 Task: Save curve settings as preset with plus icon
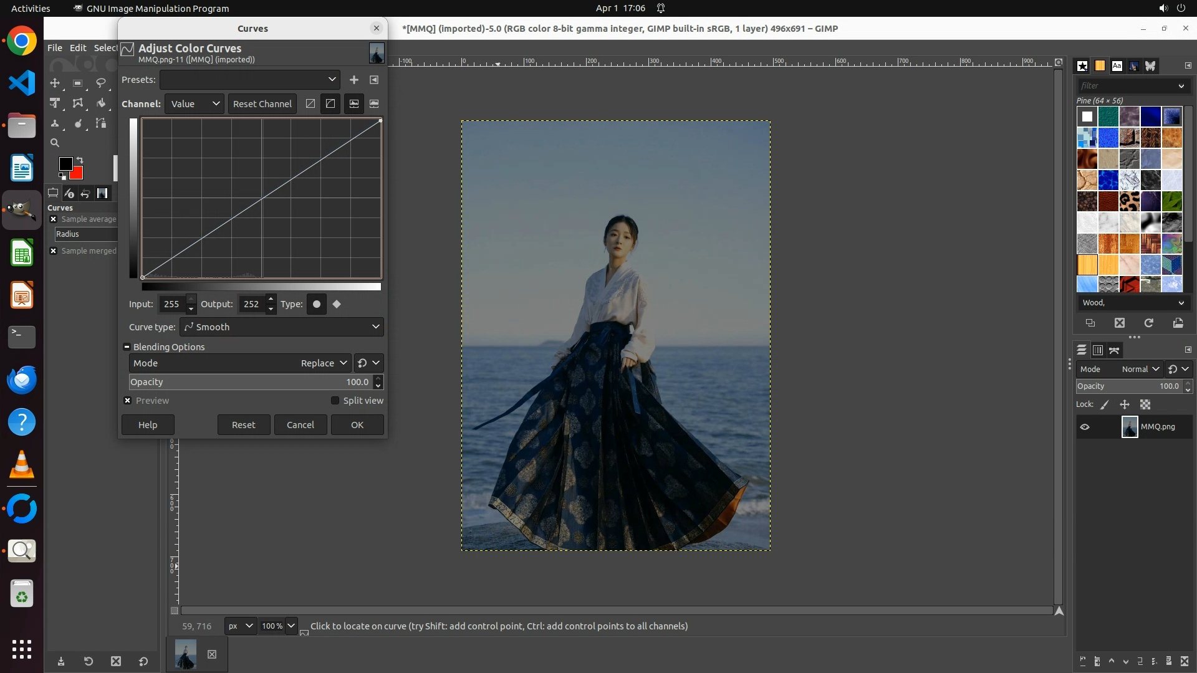tap(353, 80)
